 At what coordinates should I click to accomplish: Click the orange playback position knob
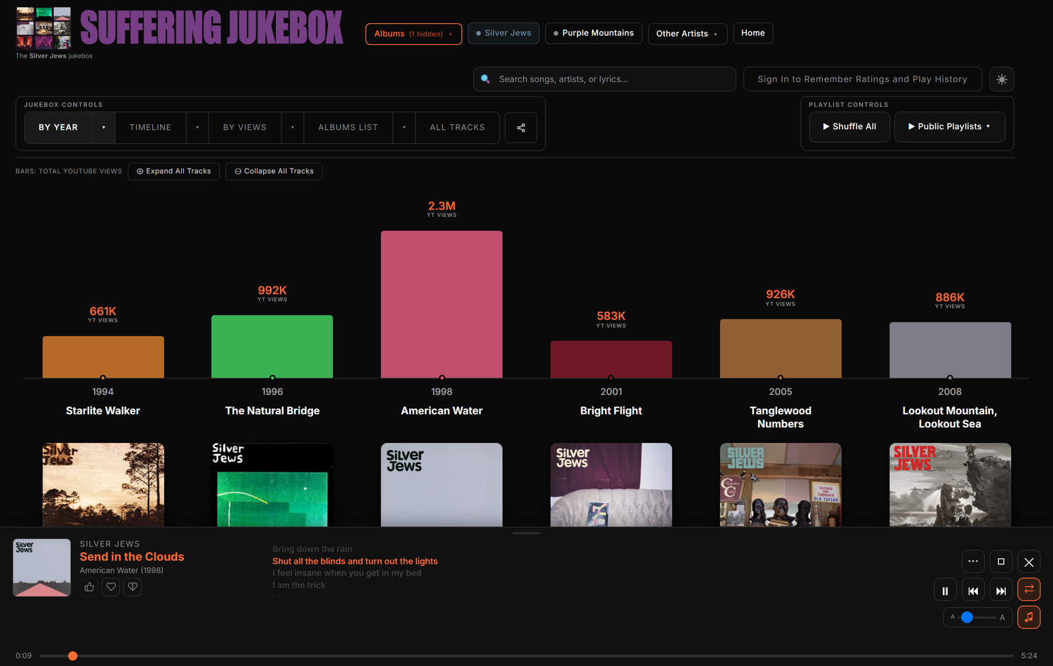[72, 656]
